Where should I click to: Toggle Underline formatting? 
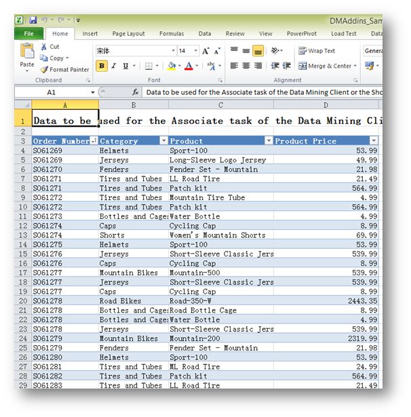(125, 66)
